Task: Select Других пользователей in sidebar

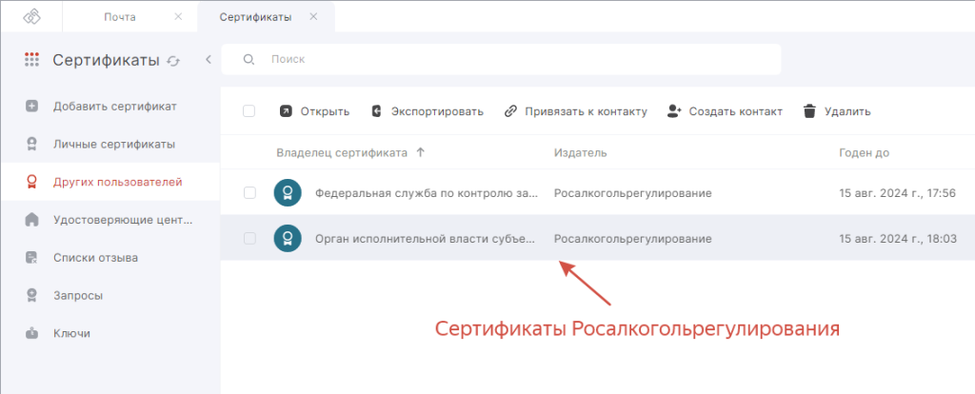Action: tap(117, 182)
